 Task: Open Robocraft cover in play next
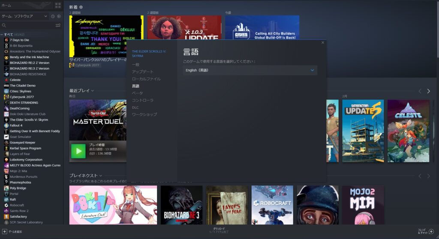[272, 205]
